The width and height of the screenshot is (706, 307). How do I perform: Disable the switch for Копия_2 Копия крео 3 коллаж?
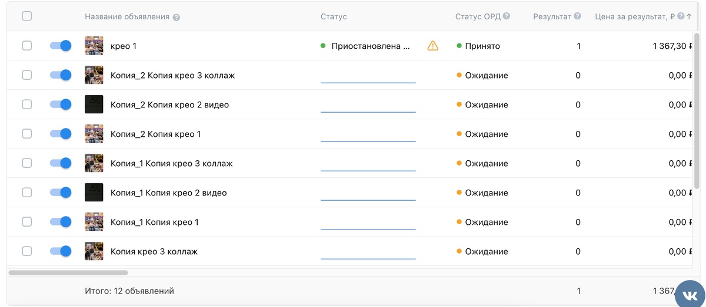click(x=61, y=75)
